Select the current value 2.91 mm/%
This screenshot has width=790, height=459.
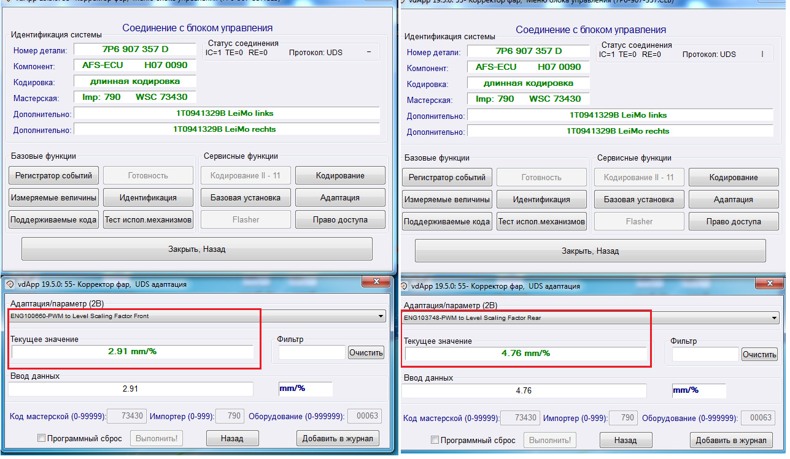click(132, 352)
